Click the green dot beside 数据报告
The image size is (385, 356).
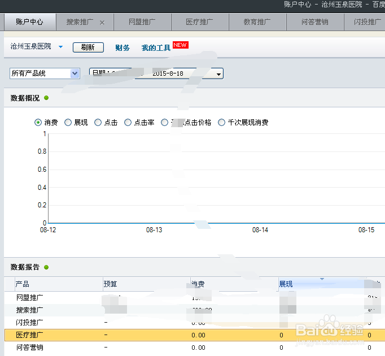pos(46,267)
